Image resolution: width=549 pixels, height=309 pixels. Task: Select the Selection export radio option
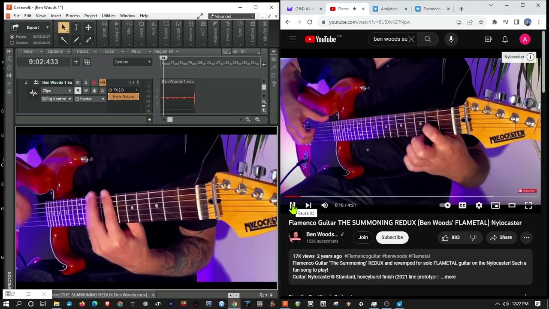pyautogui.click(x=12, y=43)
